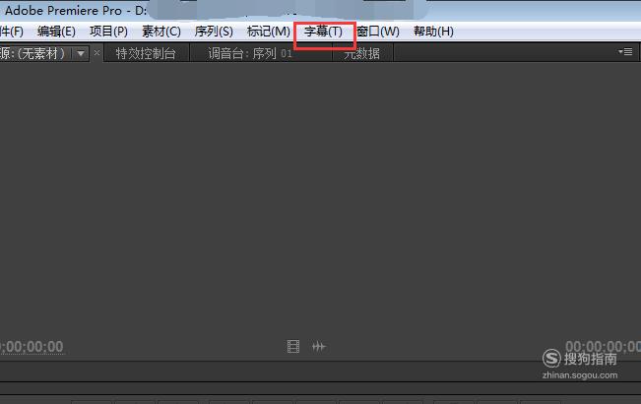This screenshot has height=404, width=641.
Task: Open the panel options menu icon
Action: [x=625, y=51]
